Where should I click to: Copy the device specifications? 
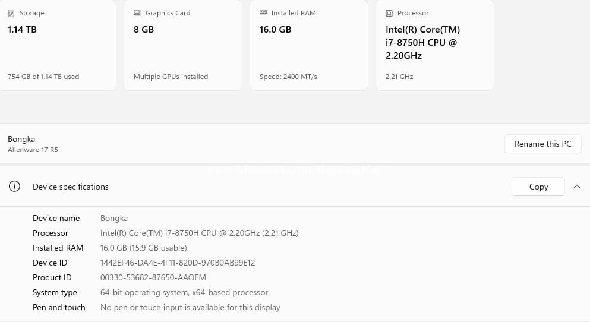538,187
